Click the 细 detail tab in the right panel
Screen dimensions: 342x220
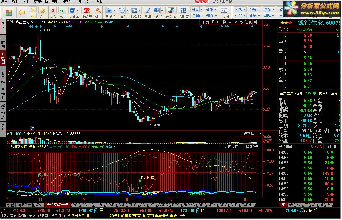[x=283, y=205]
